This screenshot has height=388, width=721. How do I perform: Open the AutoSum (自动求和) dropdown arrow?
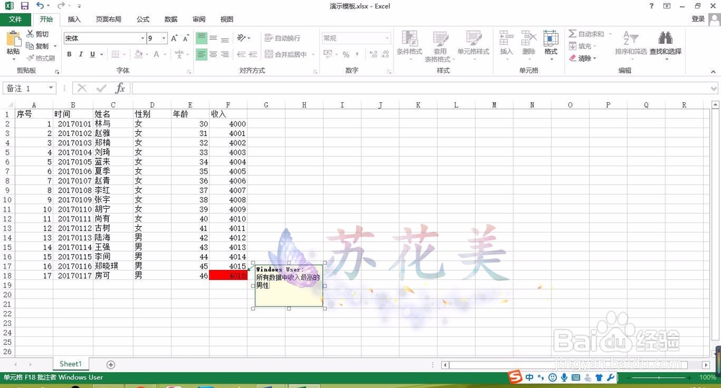(x=611, y=34)
